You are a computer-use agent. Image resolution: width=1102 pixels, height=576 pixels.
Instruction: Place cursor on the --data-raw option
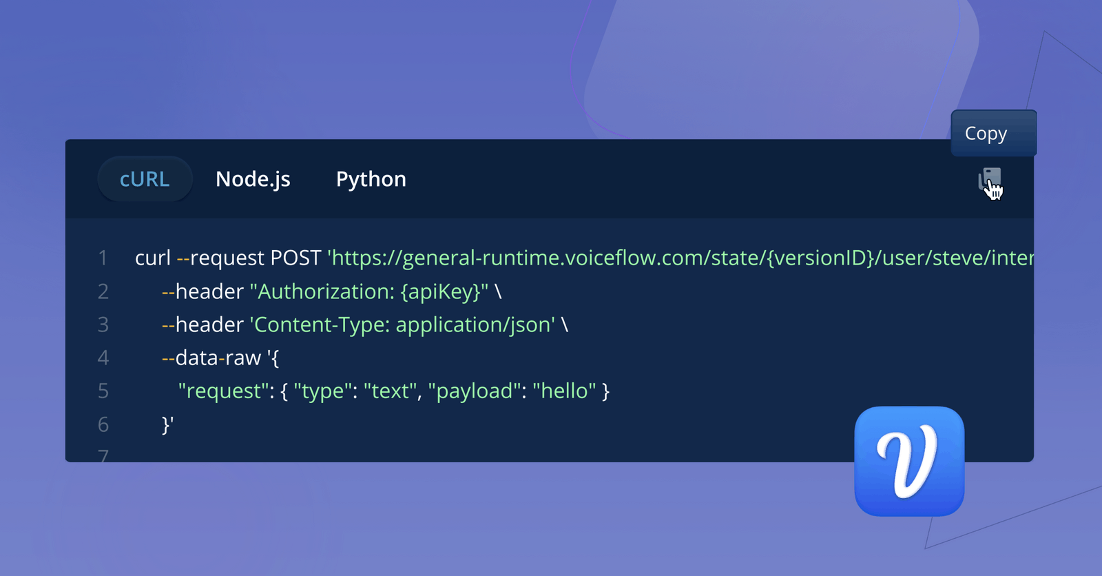(x=211, y=358)
